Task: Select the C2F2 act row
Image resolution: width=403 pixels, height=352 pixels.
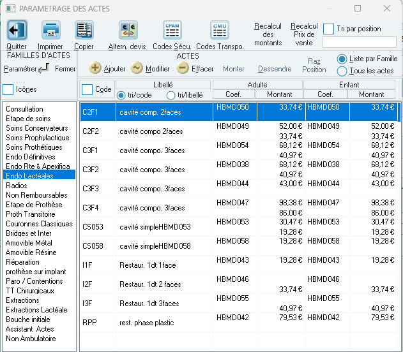Action: [x=239, y=131]
